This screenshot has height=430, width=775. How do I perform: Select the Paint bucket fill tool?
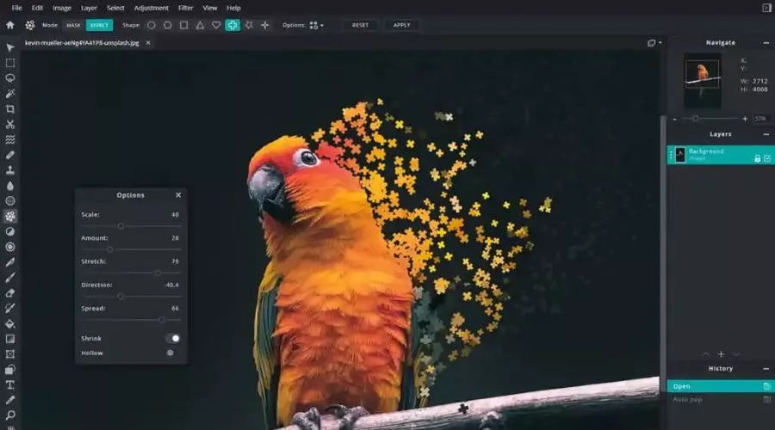point(9,323)
